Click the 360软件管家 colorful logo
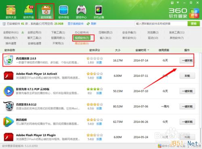The height and width of the screenshot is (149, 202). [x=194, y=13]
